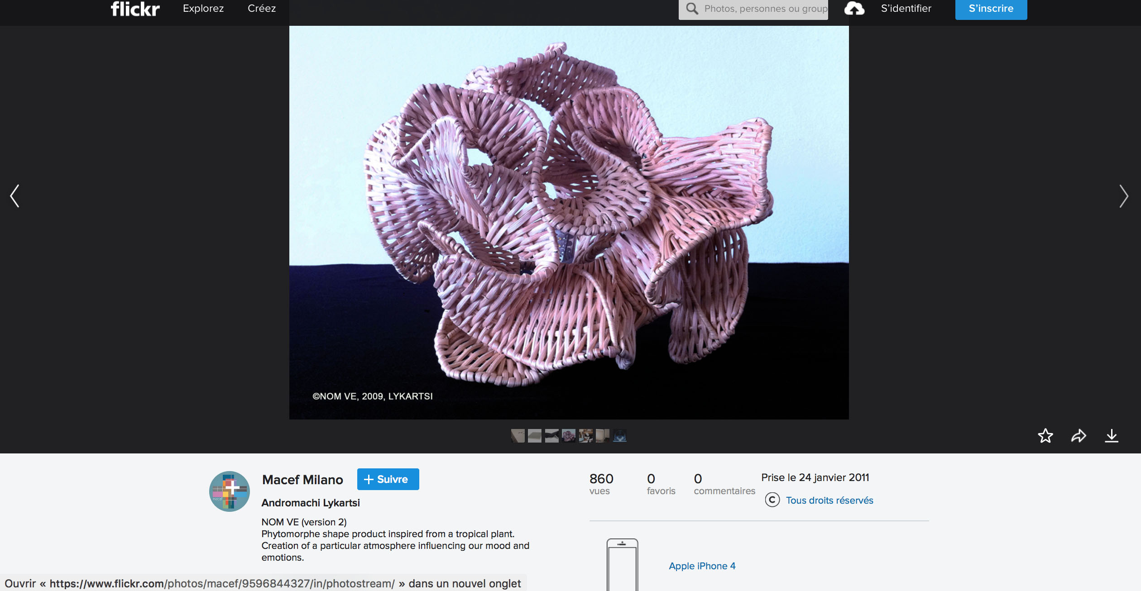Open the Tous droits réservés link

click(x=829, y=500)
